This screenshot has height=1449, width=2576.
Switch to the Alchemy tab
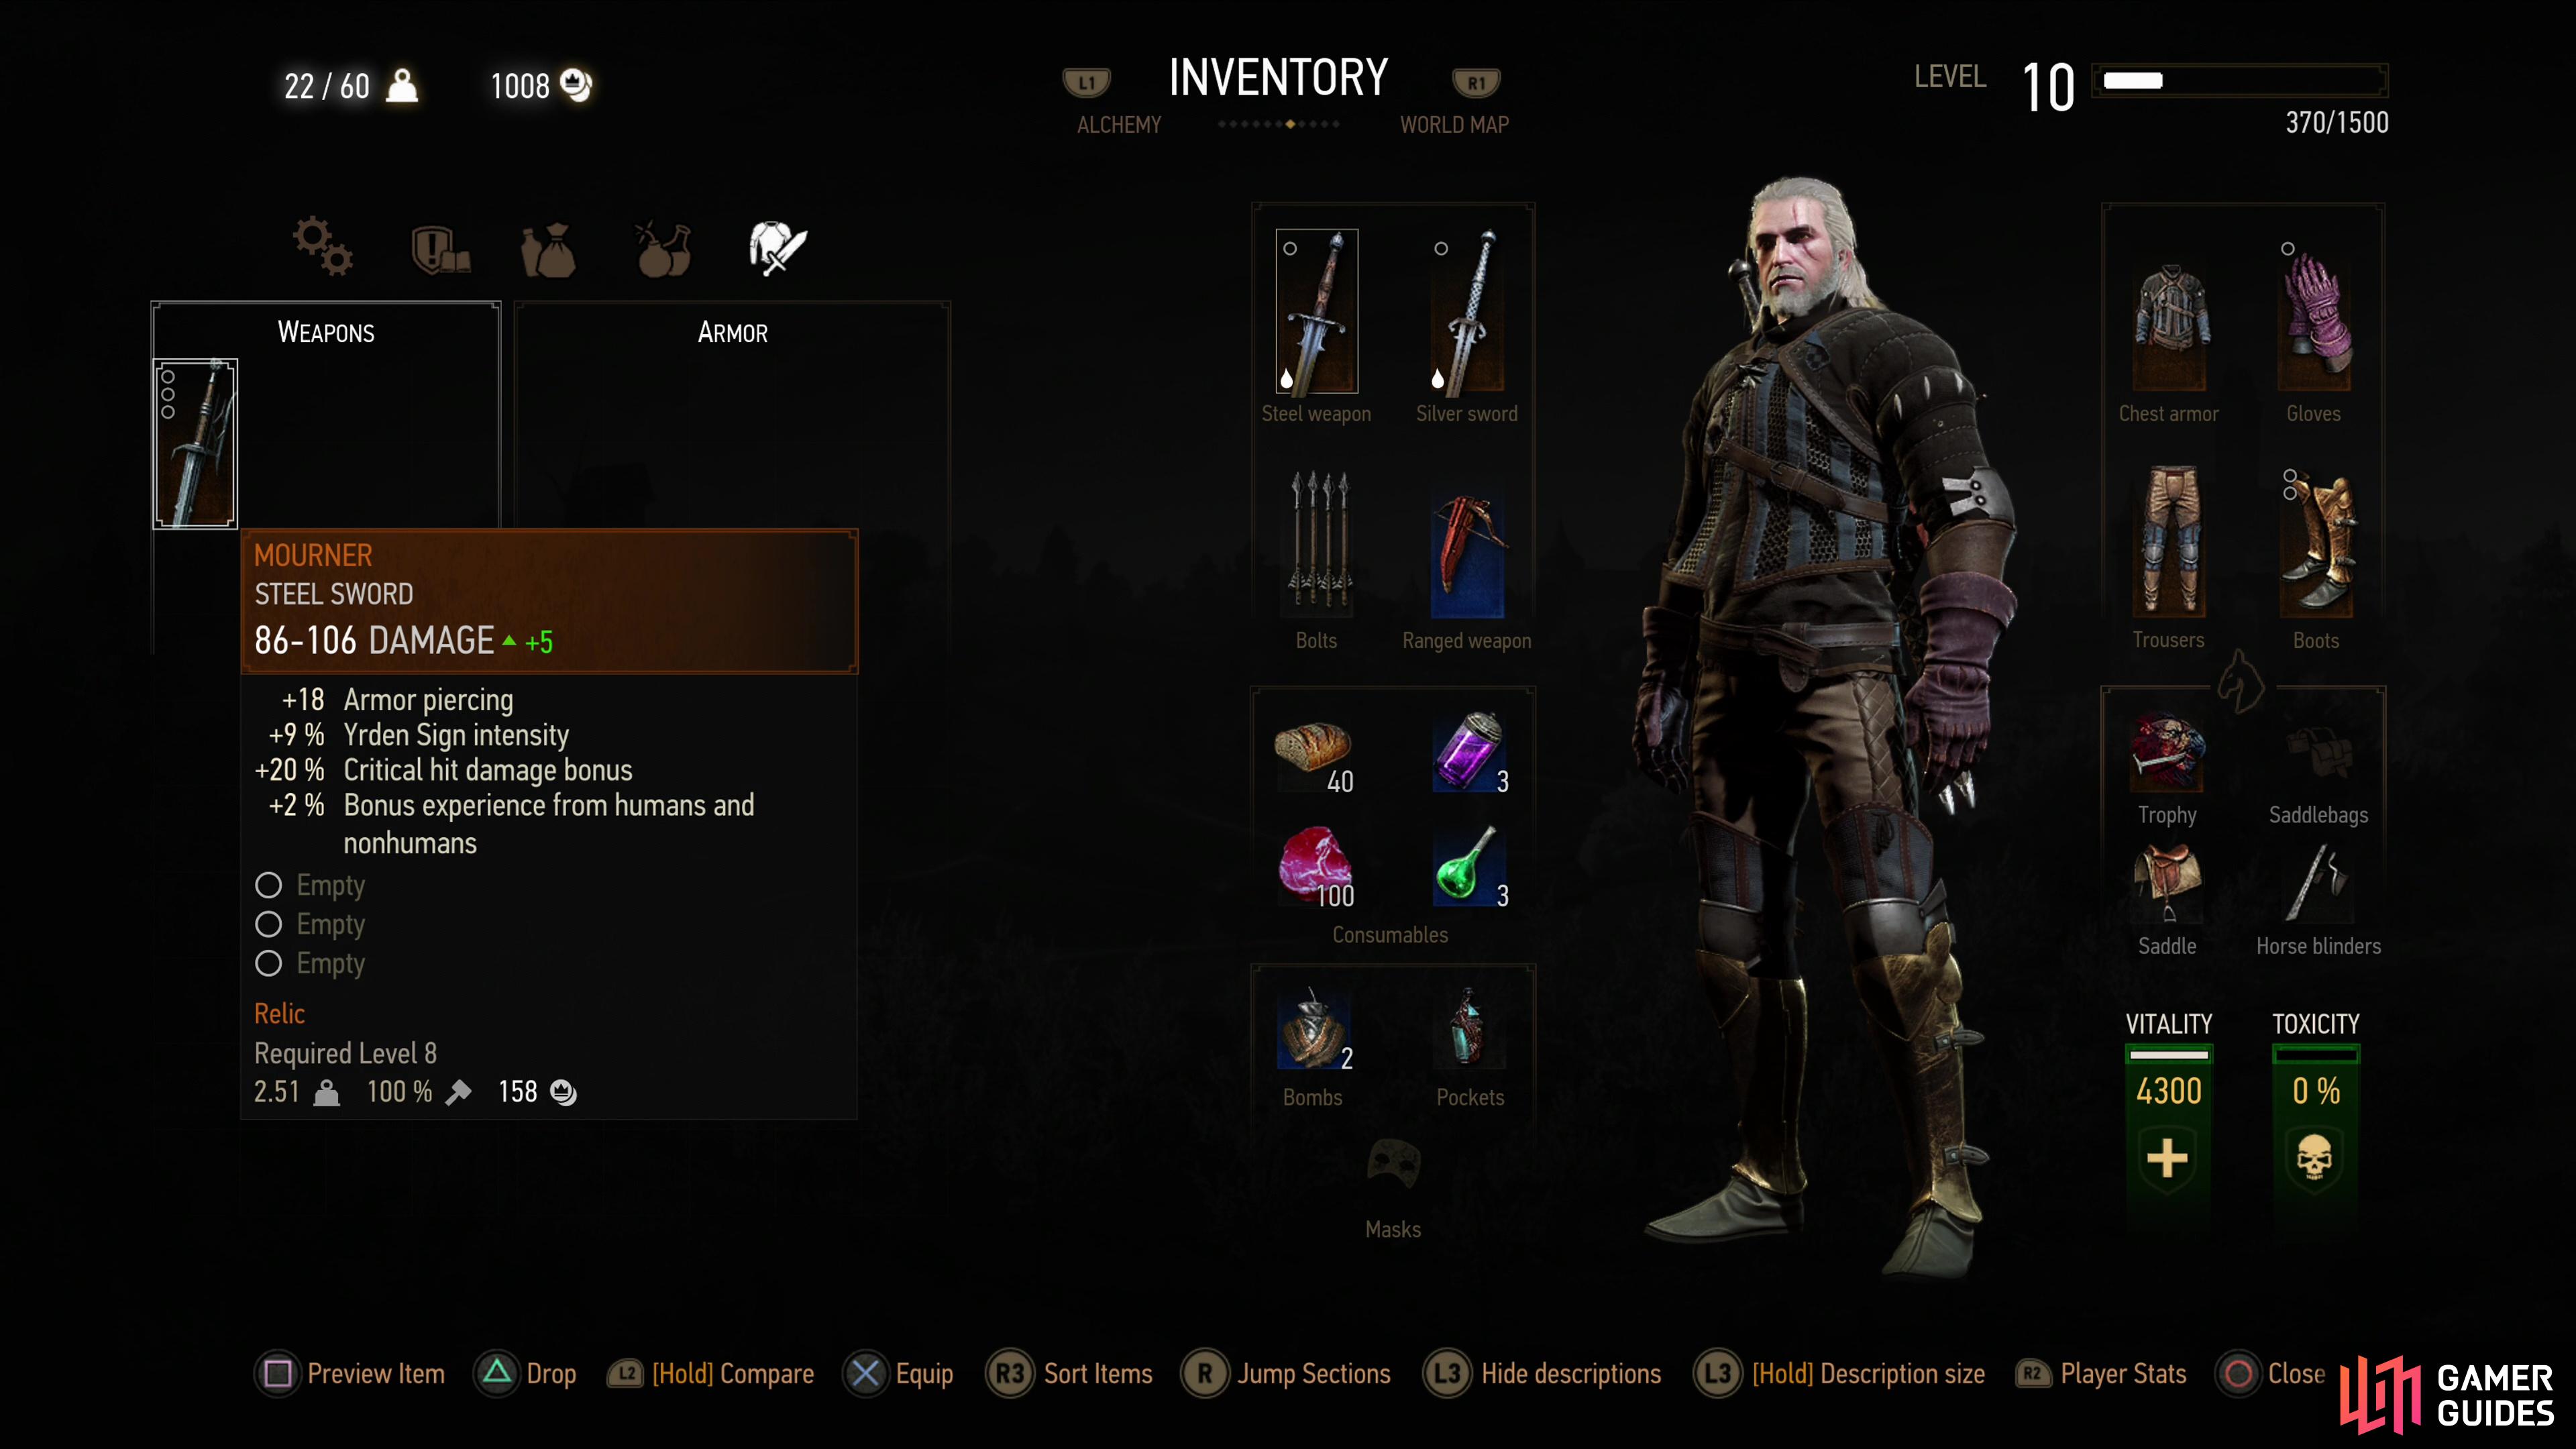(x=1118, y=125)
